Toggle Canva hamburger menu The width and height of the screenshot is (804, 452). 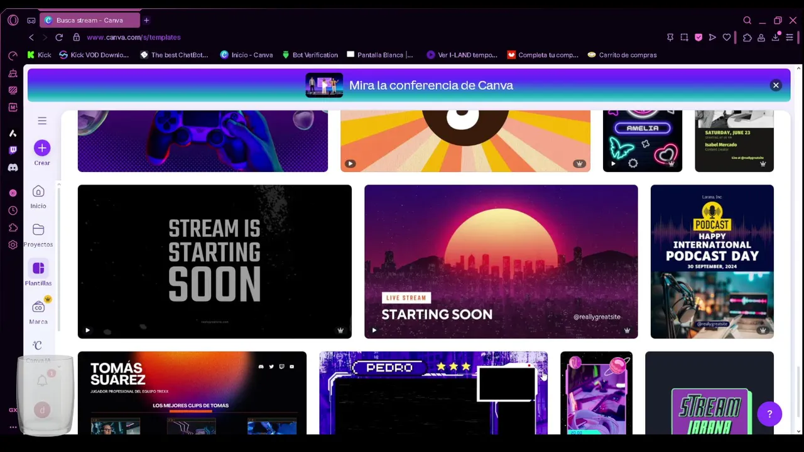42,121
